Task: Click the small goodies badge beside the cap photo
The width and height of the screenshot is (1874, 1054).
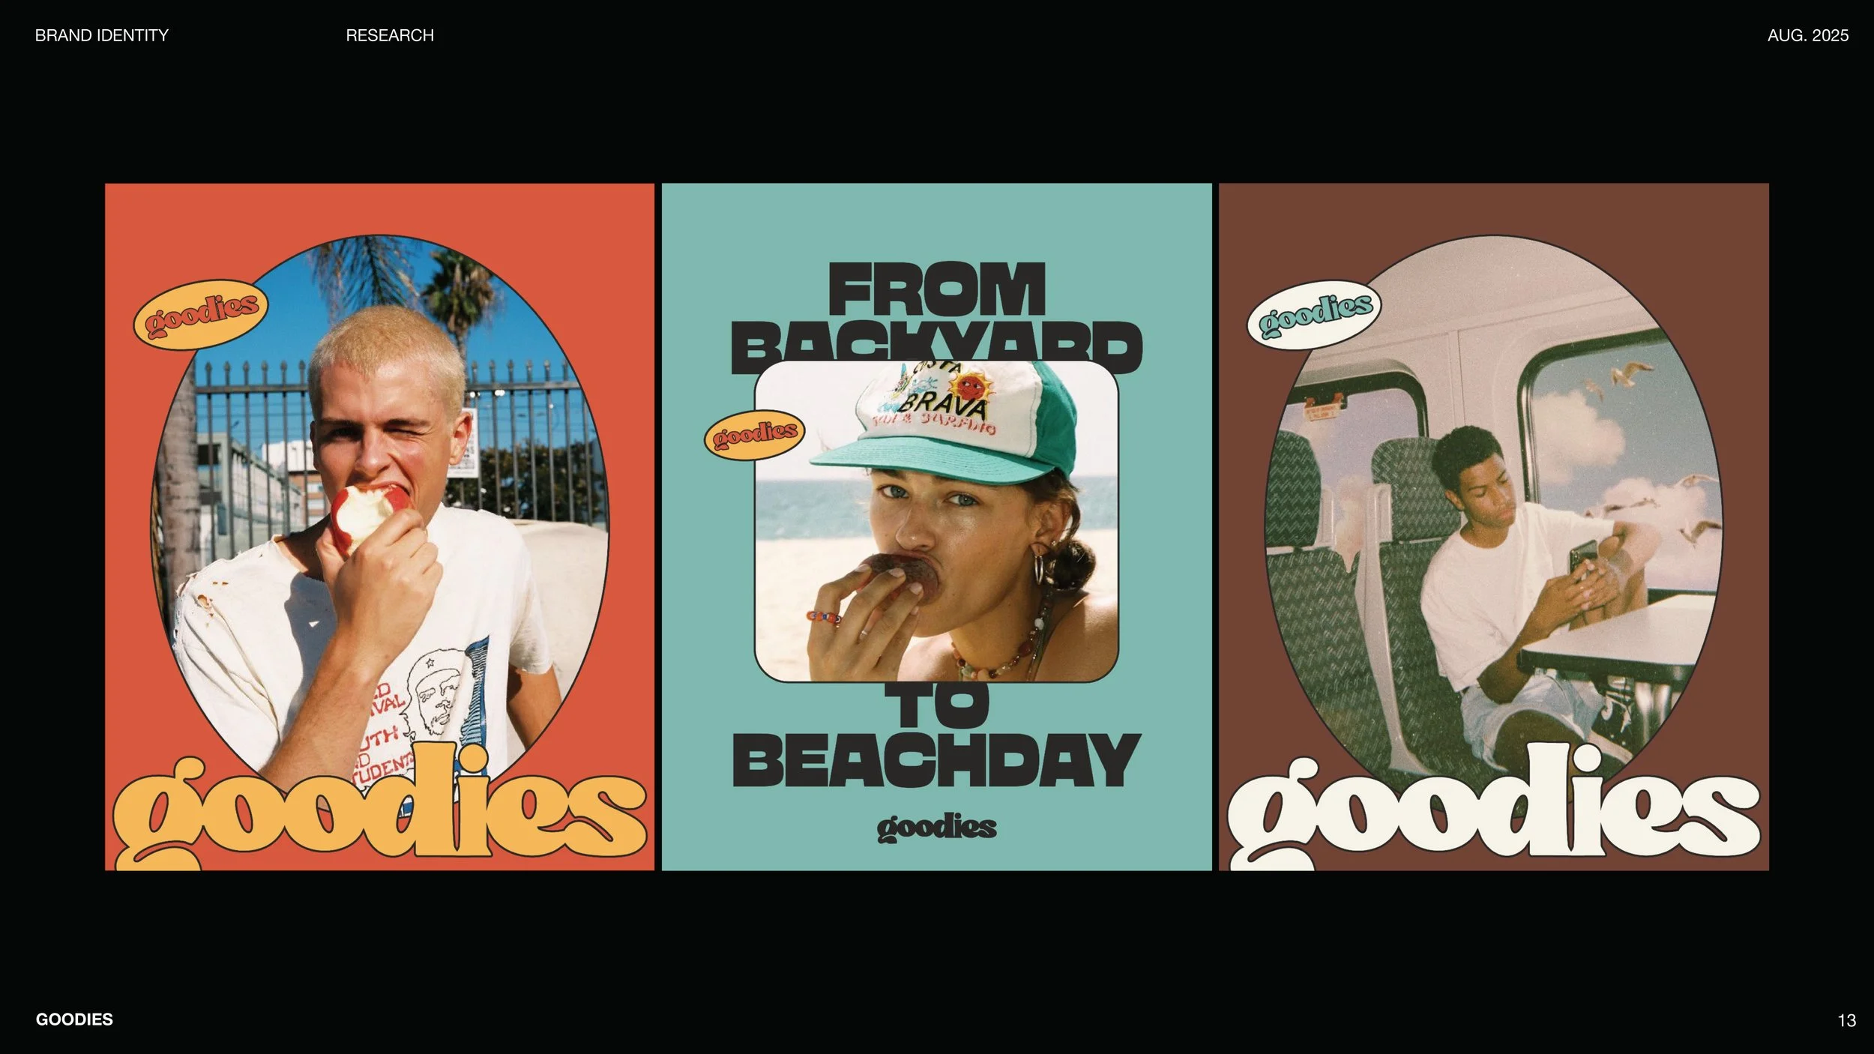Action: point(753,434)
